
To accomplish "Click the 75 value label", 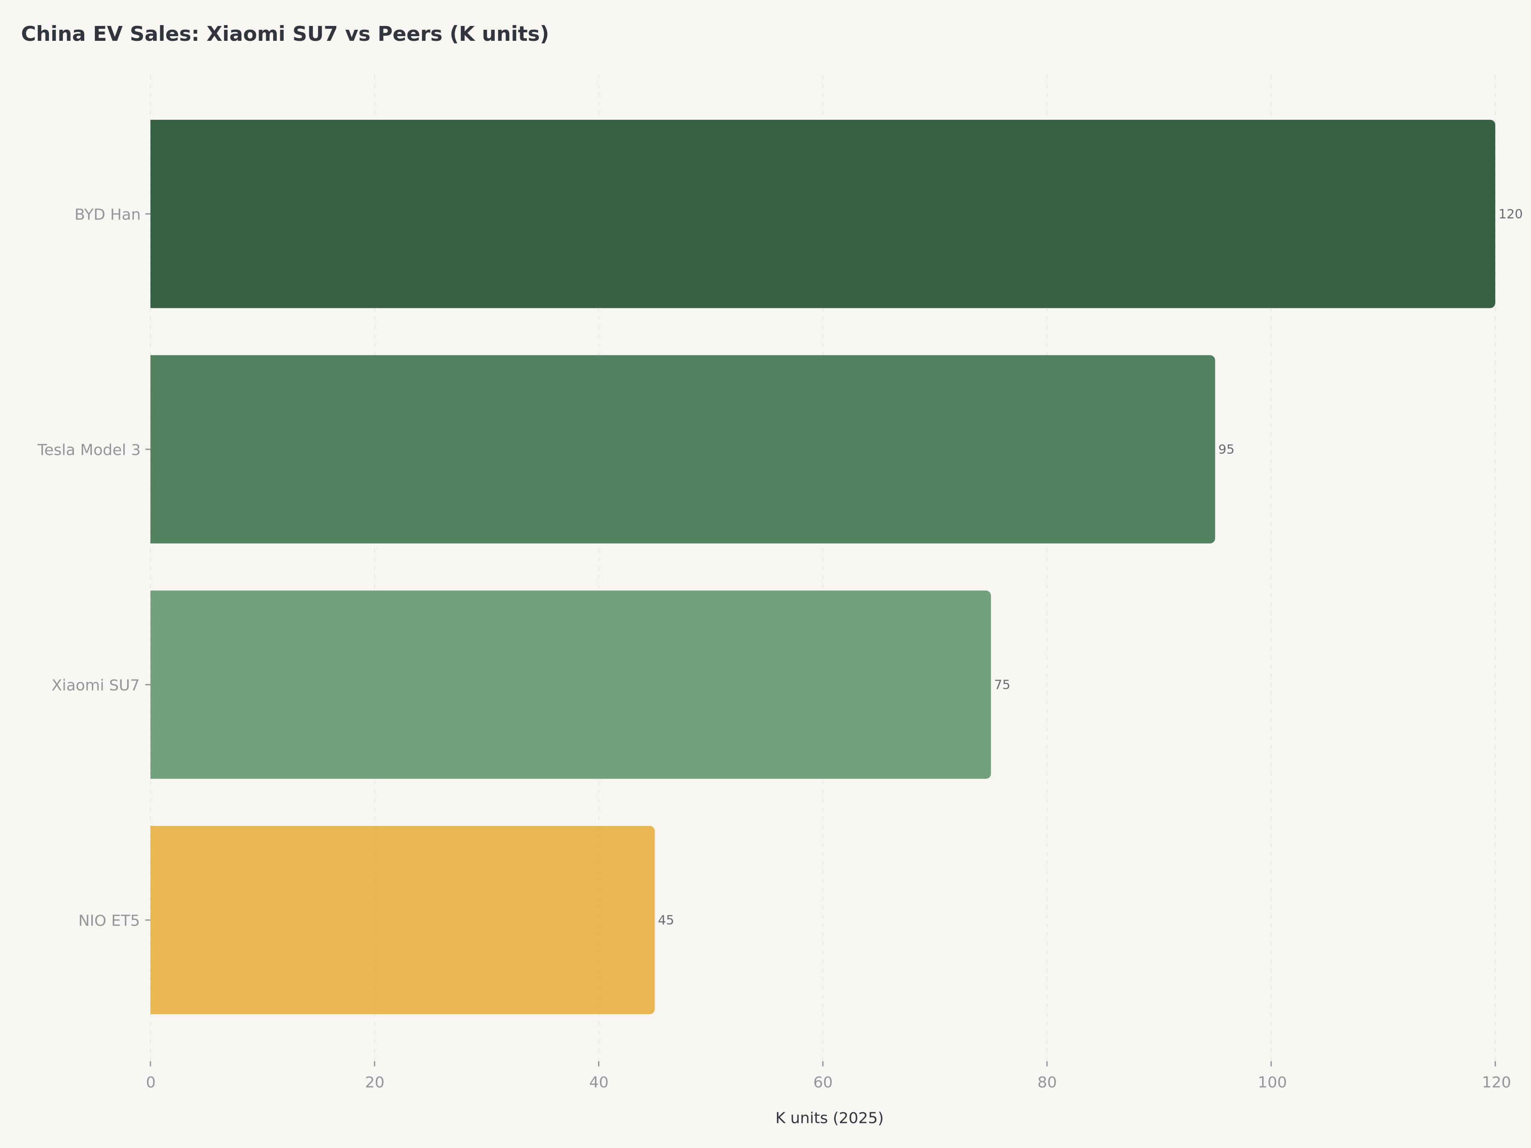I will (x=1002, y=685).
